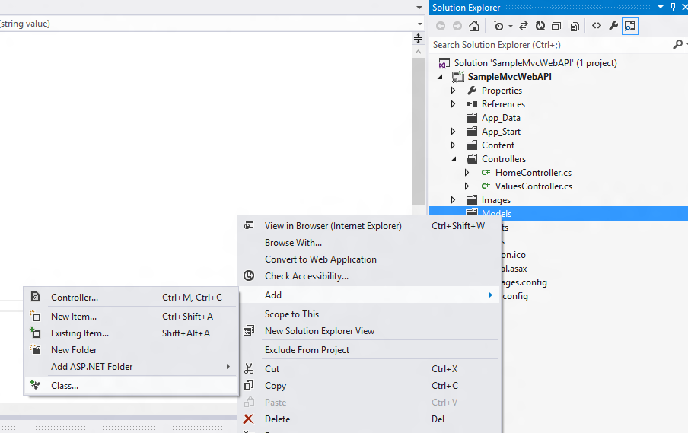
Task: Select the Images folder
Action: [495, 200]
